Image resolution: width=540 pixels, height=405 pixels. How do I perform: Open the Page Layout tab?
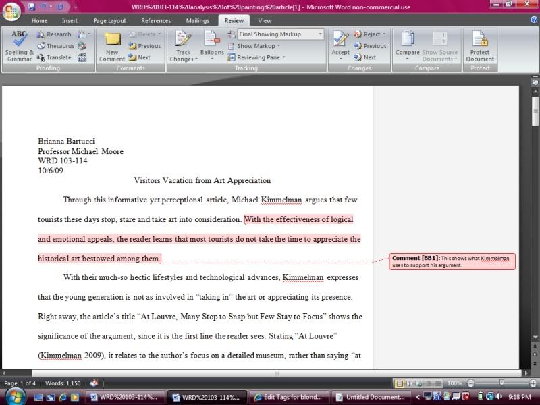coord(109,21)
